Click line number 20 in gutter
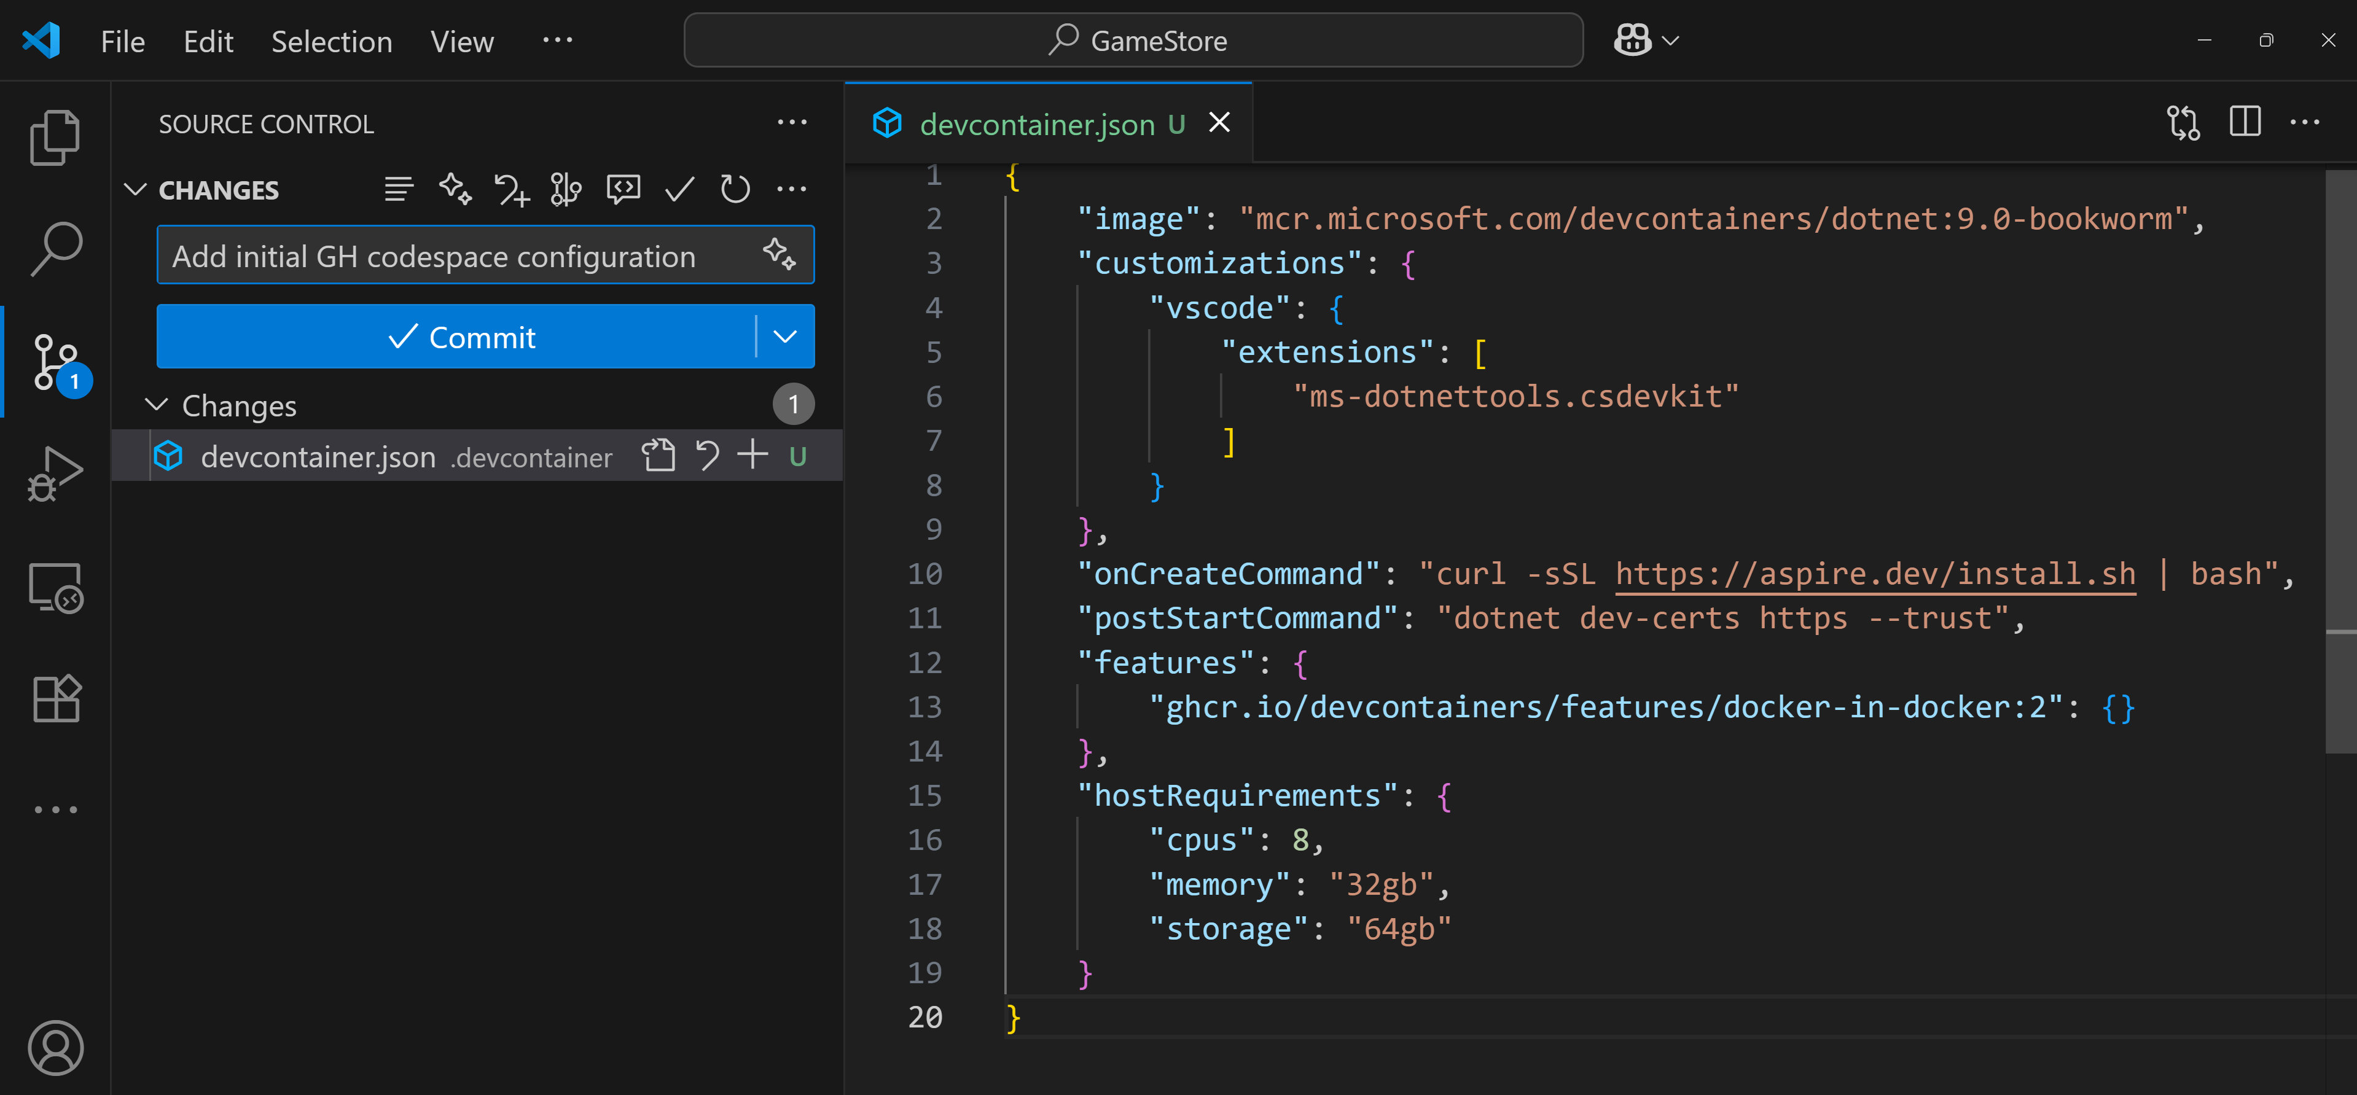The width and height of the screenshot is (2357, 1095). (924, 1017)
